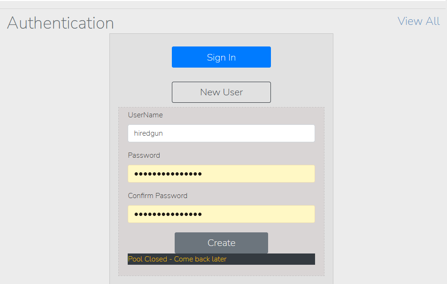
Task: Focus the UserName input containing hiredgun
Action: click(221, 133)
